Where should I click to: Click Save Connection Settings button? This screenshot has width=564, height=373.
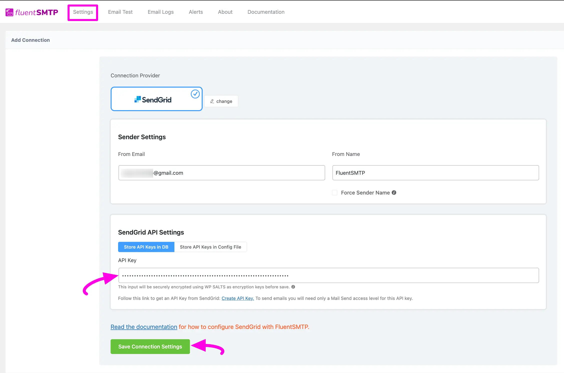tap(150, 346)
